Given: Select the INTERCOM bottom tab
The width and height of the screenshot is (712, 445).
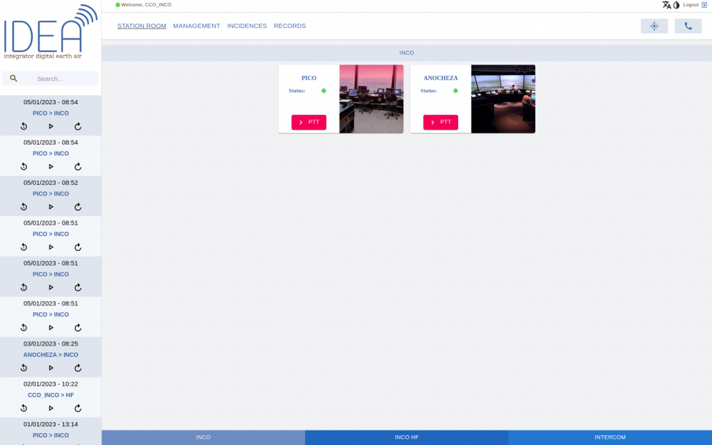Looking at the screenshot, I should (x=610, y=437).
